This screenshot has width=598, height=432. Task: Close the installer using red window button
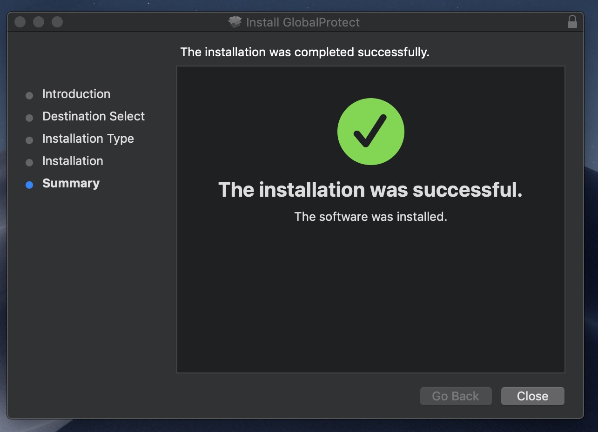(x=20, y=22)
